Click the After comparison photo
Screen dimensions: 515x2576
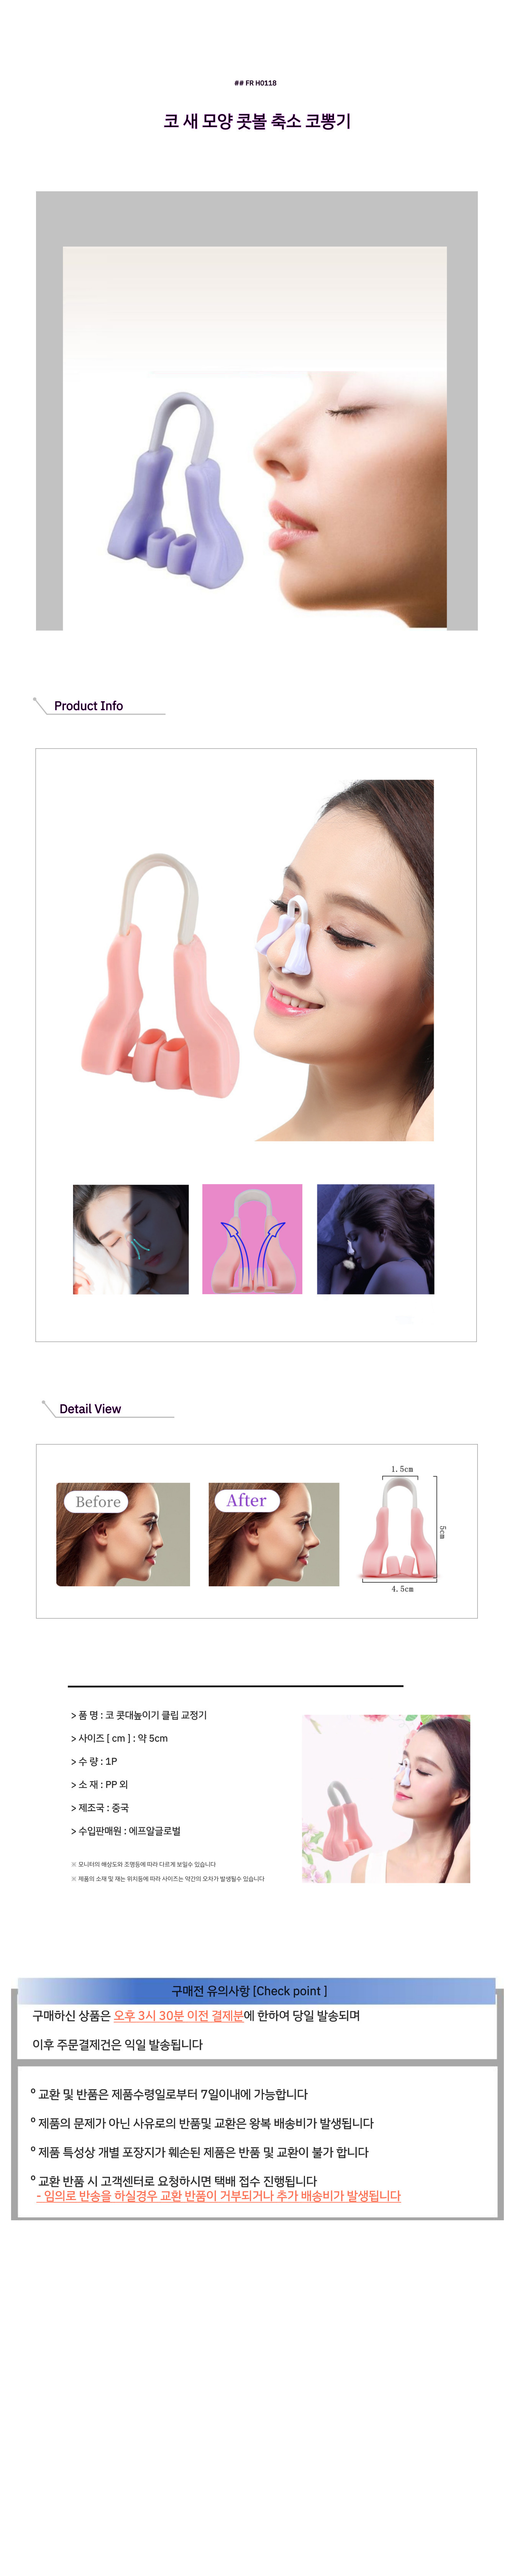click(x=274, y=1534)
